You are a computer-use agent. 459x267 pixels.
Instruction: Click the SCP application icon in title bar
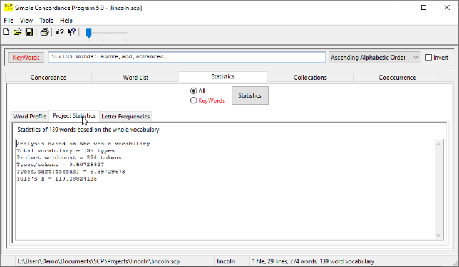click(x=8, y=8)
